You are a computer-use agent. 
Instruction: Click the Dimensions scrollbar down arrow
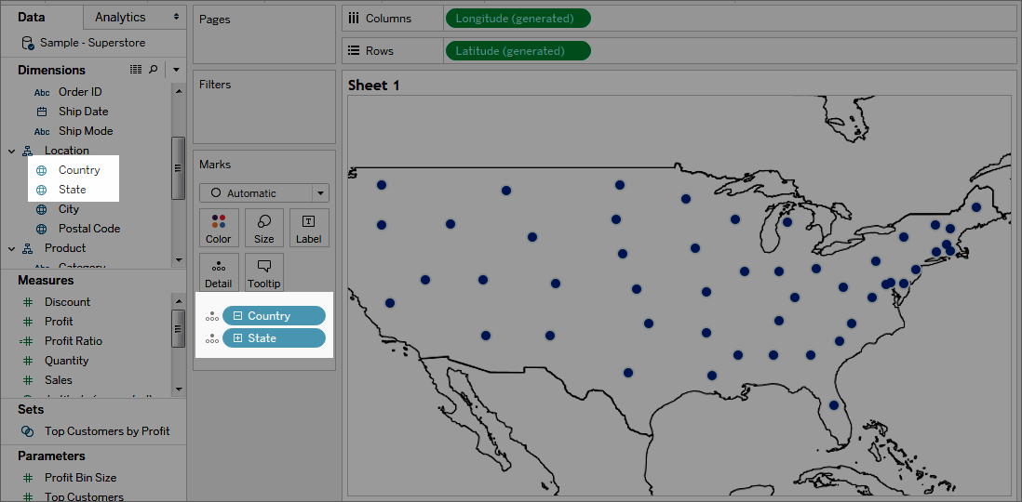(x=179, y=259)
